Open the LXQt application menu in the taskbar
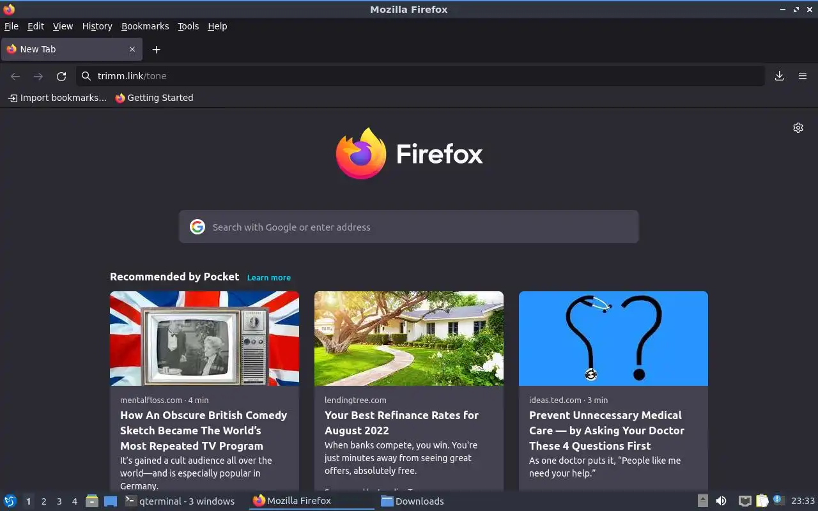818x511 pixels. coord(10,501)
